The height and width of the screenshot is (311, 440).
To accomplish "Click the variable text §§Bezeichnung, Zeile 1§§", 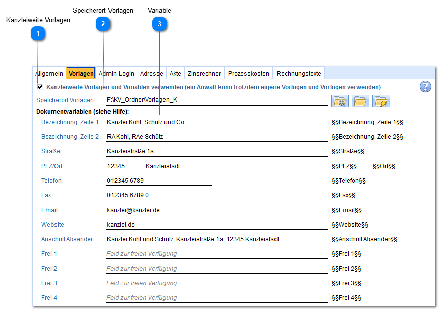I will (x=367, y=122).
